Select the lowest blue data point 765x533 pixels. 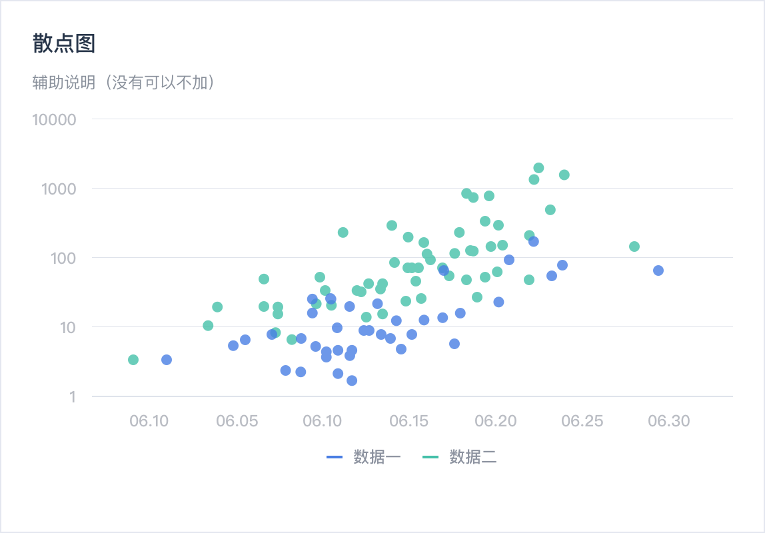pos(352,380)
